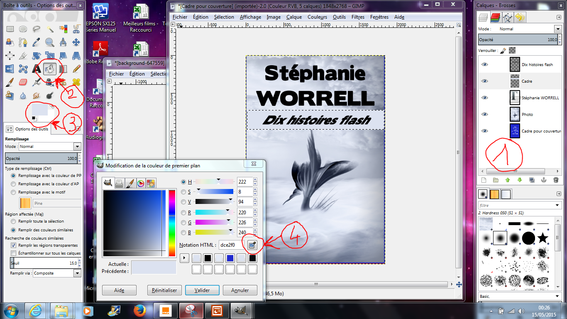Click the Valider button
The height and width of the screenshot is (319, 567).
(202, 290)
